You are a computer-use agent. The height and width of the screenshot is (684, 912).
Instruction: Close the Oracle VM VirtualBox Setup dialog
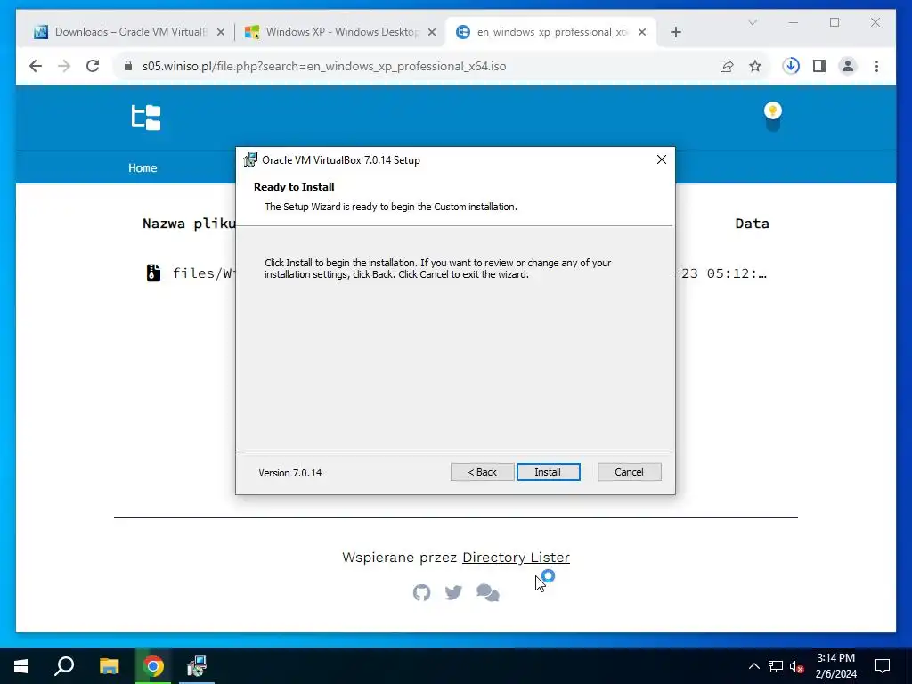point(662,159)
